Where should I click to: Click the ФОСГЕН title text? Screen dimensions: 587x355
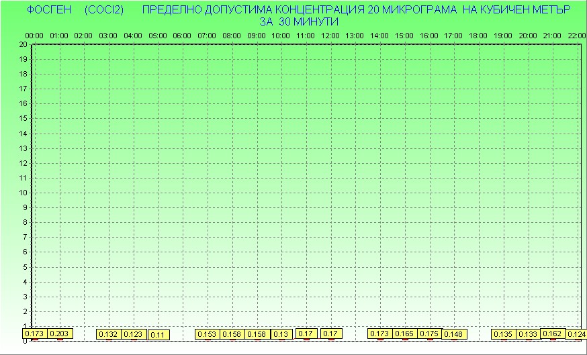coord(49,10)
